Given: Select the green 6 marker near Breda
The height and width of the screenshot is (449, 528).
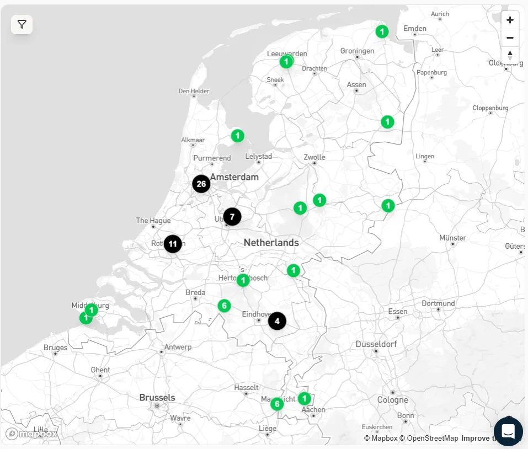Looking at the screenshot, I should point(224,306).
